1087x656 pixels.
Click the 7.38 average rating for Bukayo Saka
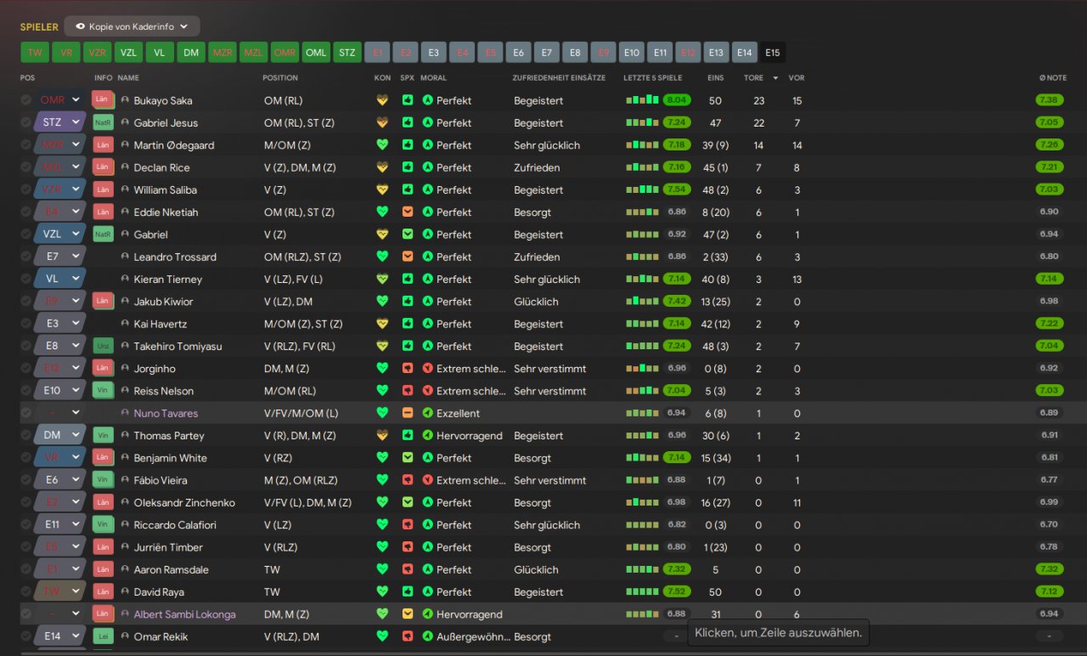[x=1050, y=100]
